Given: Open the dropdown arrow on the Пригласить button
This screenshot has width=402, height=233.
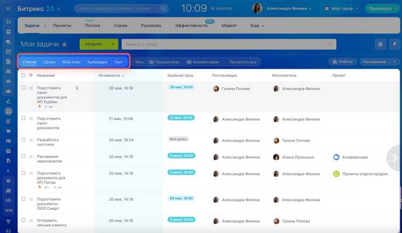Looking at the screenshot, I should pyautogui.click(x=396, y=9).
